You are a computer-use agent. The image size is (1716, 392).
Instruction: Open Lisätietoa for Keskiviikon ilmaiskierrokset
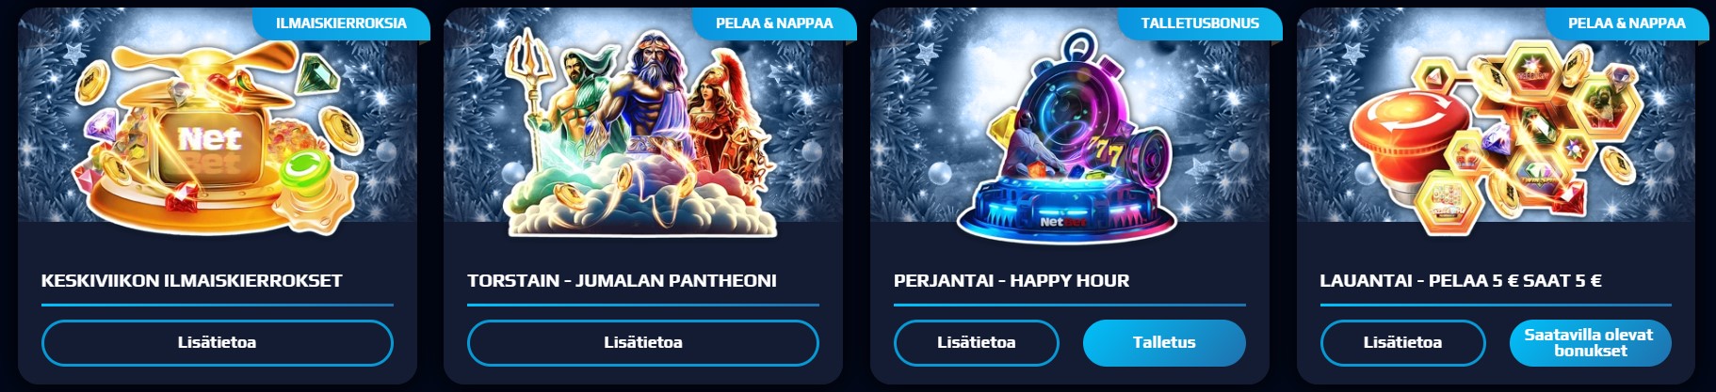click(217, 342)
